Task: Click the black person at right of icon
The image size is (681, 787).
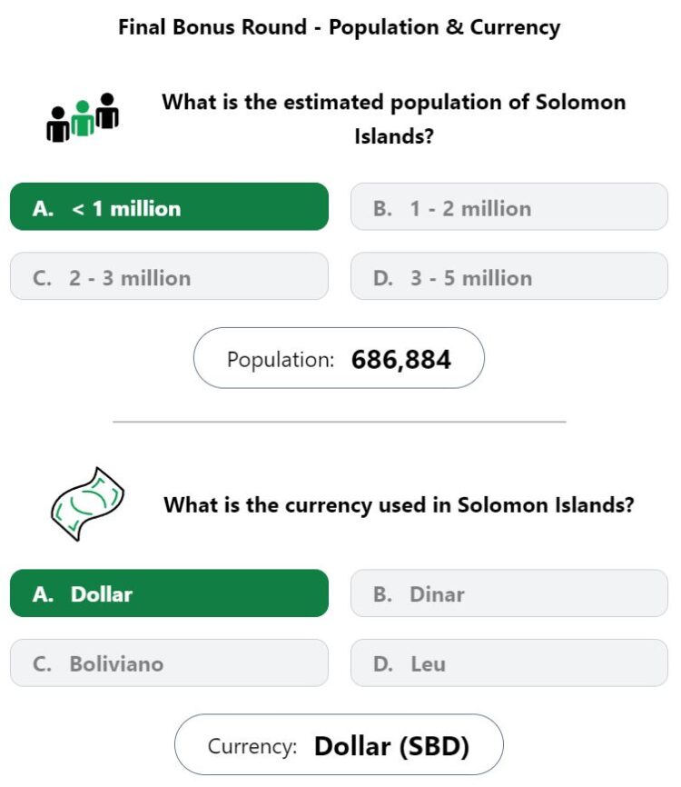Action: tap(107, 111)
